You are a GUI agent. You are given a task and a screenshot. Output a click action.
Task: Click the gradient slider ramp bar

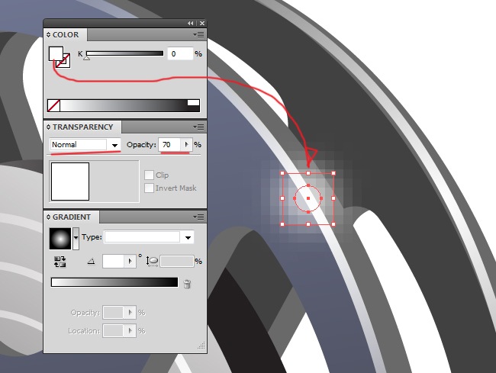114,282
